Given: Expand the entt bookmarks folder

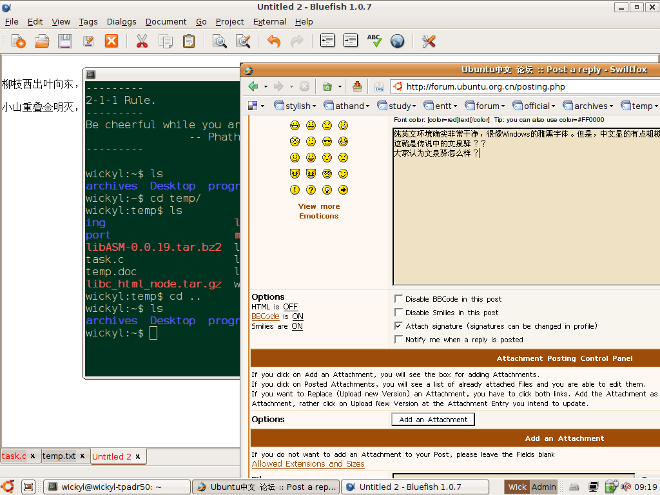Looking at the screenshot, I should (440, 106).
